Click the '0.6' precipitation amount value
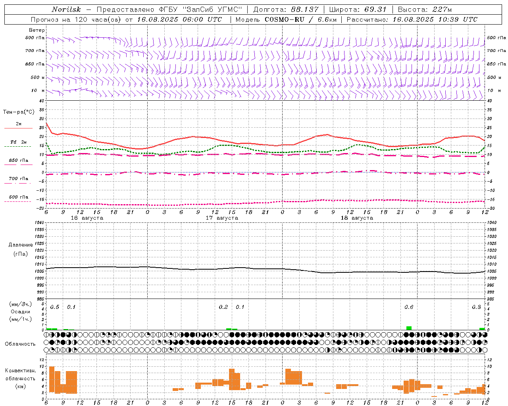The image size is (508, 406). (409, 307)
